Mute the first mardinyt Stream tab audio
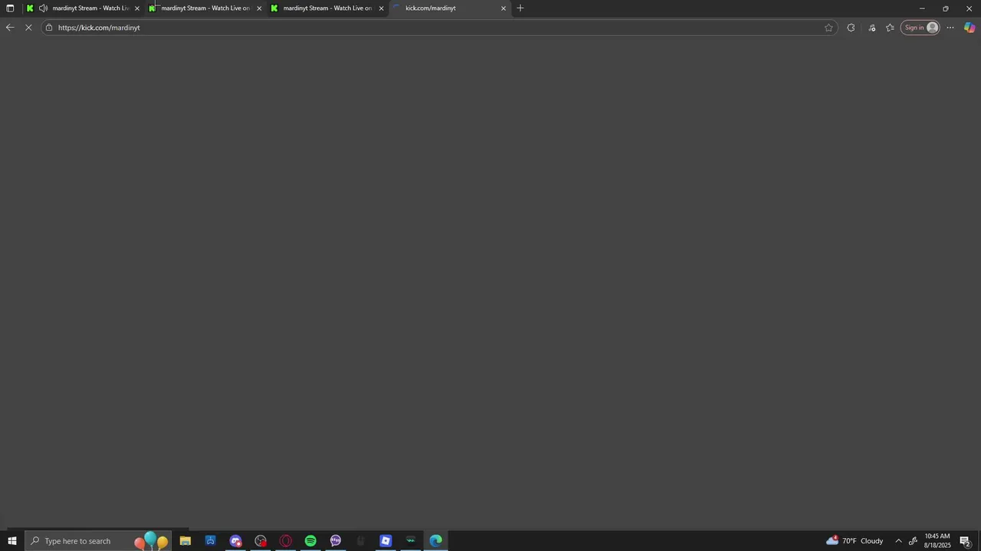Image resolution: width=981 pixels, height=551 pixels. point(43,8)
